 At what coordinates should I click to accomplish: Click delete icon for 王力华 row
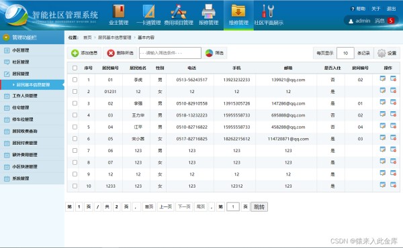[393, 114]
